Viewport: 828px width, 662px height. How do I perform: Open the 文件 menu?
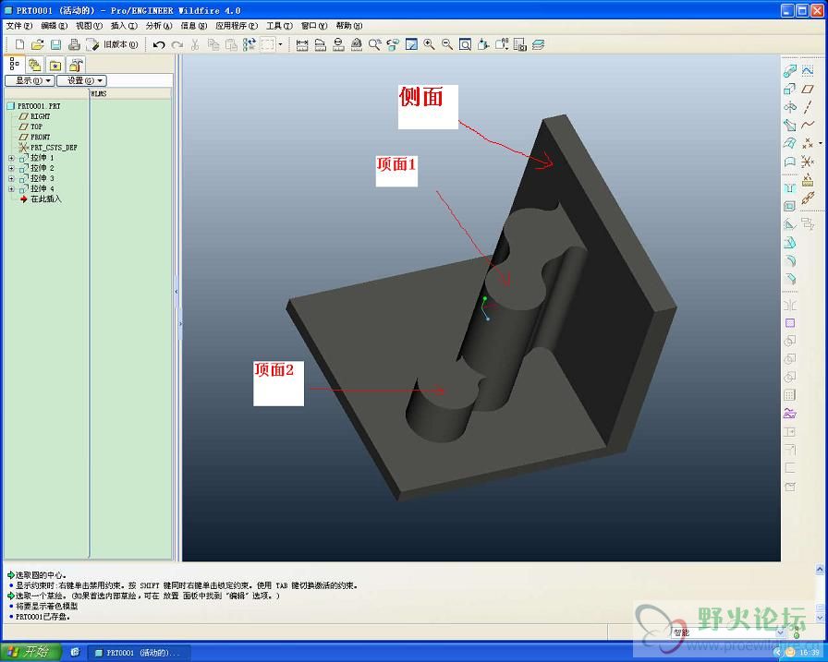[19, 25]
